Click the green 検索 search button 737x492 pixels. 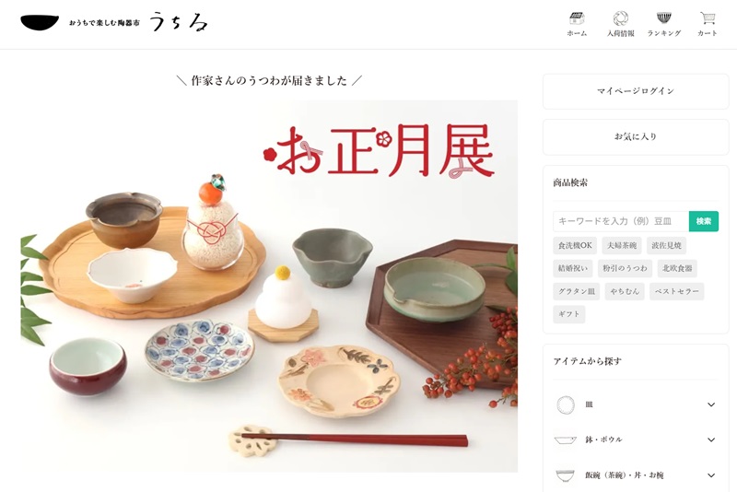[x=704, y=221]
